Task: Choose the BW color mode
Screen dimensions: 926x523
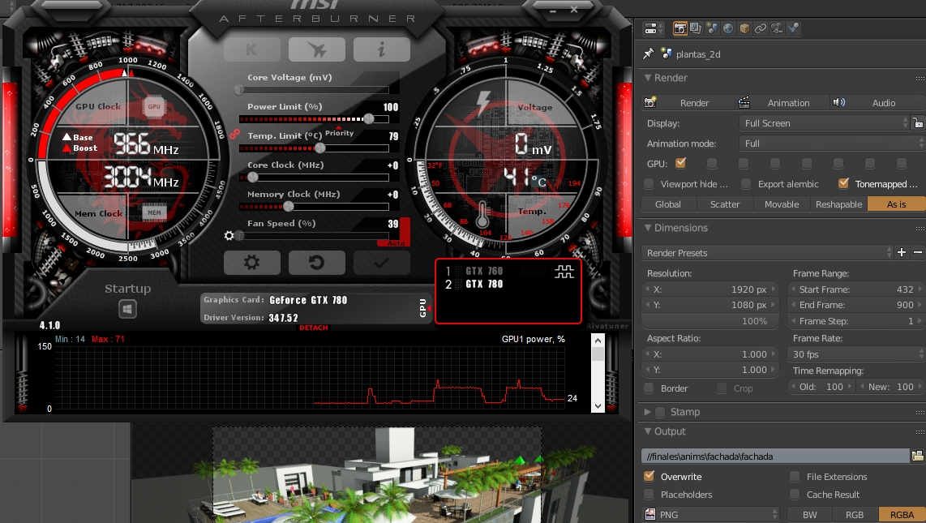Action: click(x=810, y=514)
